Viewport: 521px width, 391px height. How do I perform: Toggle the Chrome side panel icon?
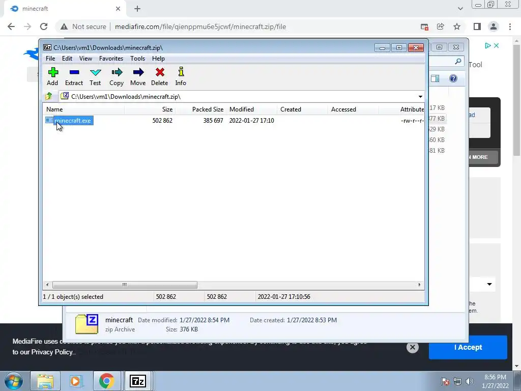point(477,26)
